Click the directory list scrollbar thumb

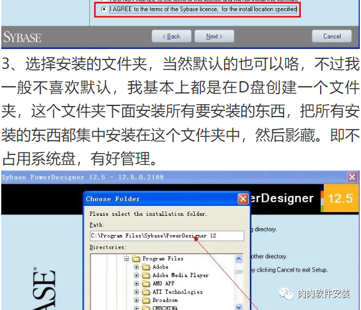[x=239, y=272]
